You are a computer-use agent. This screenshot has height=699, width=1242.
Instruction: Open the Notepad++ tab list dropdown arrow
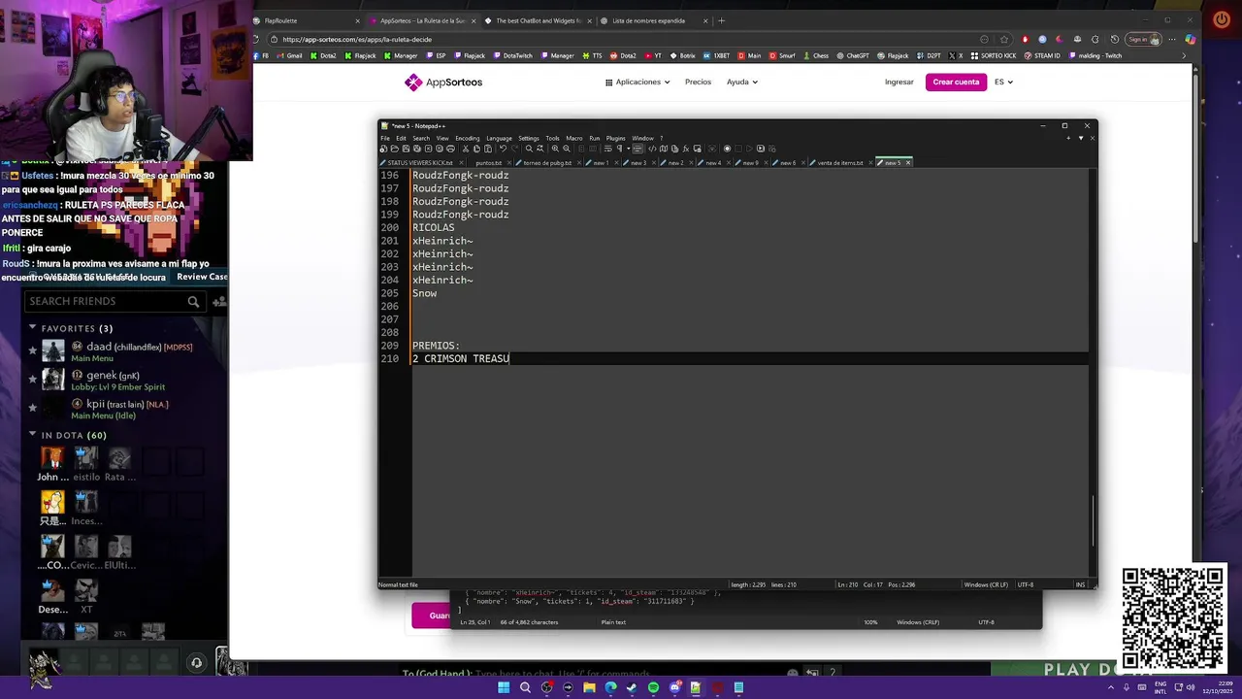click(x=1081, y=138)
